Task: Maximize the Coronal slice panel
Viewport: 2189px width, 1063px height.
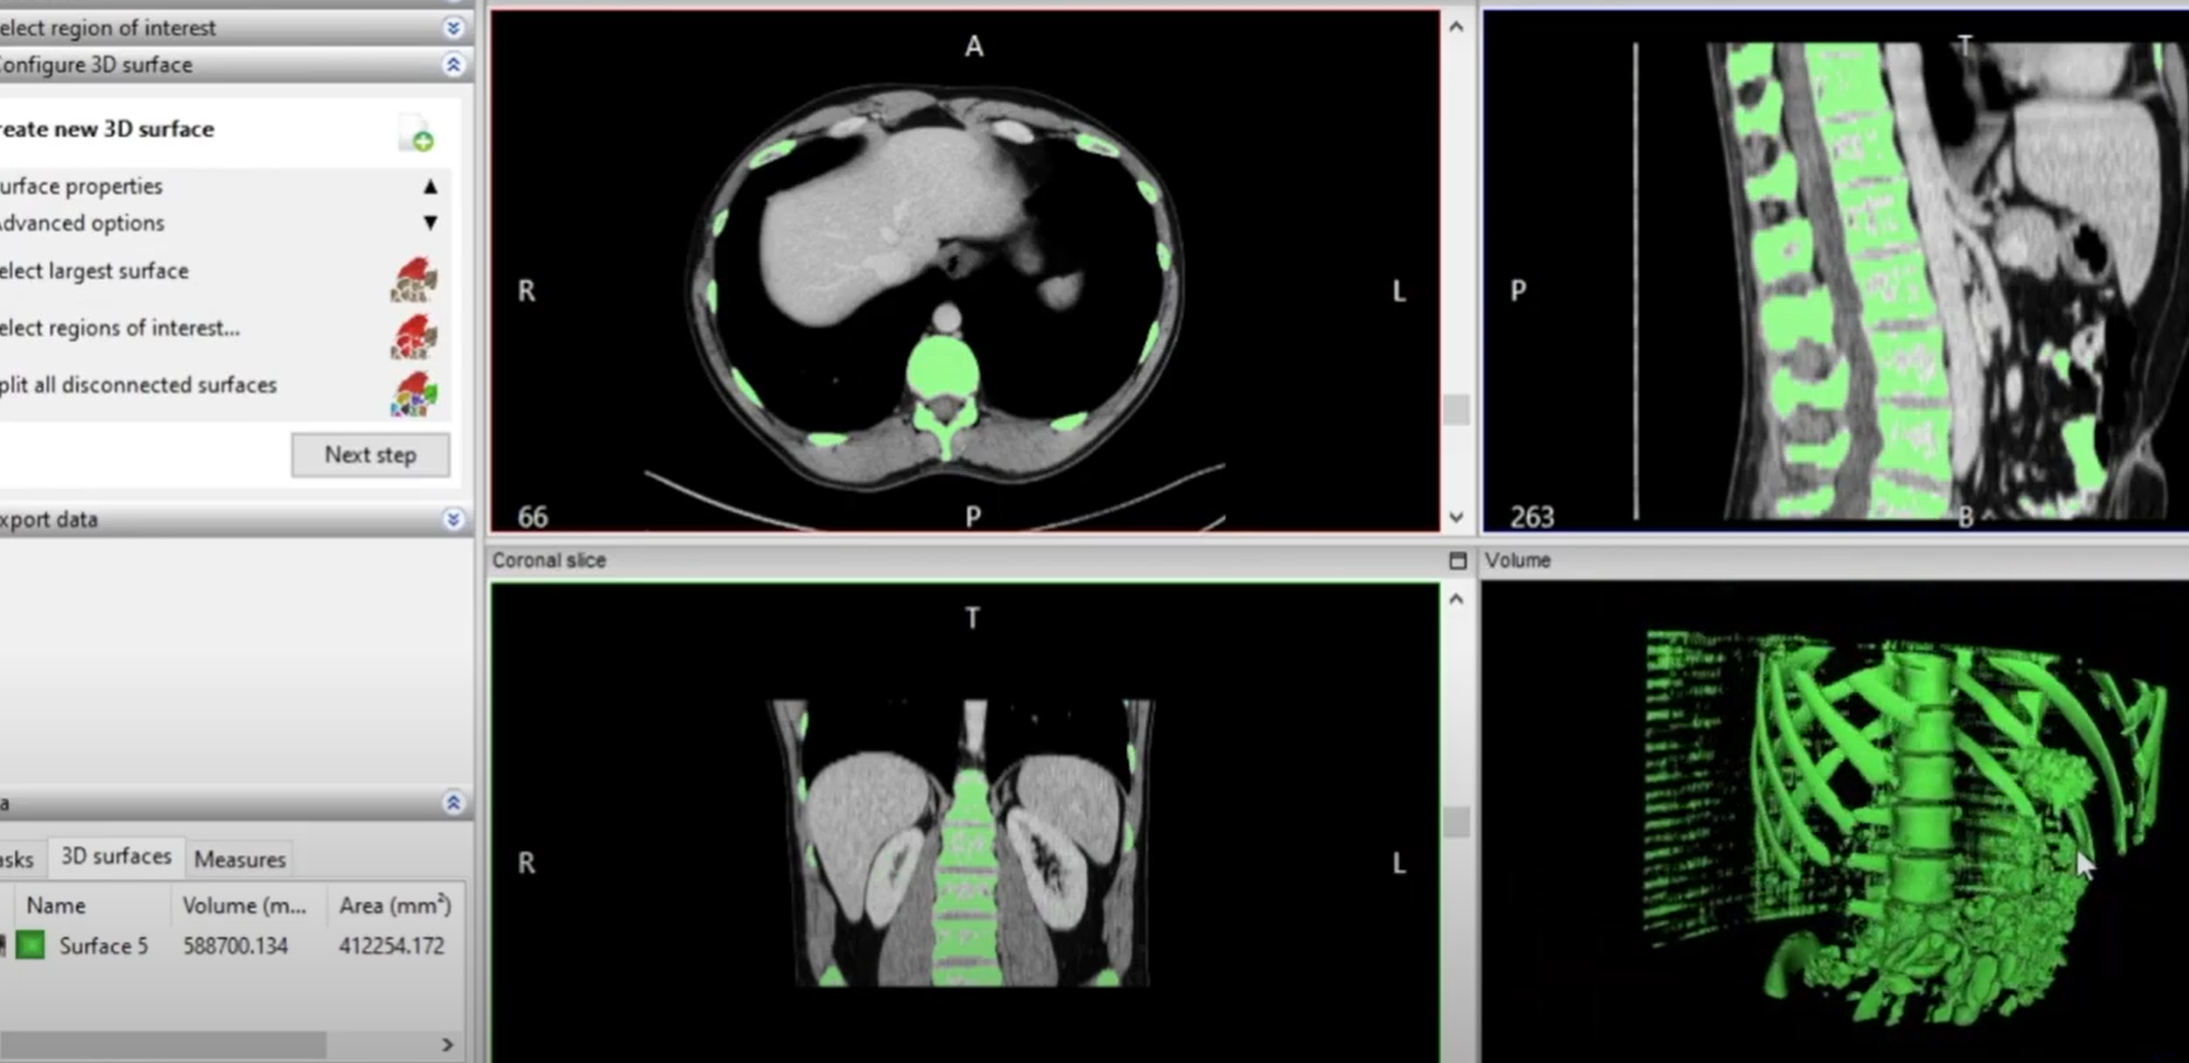Action: 1458,560
